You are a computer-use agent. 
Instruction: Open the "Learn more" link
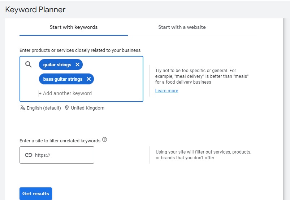point(166,91)
